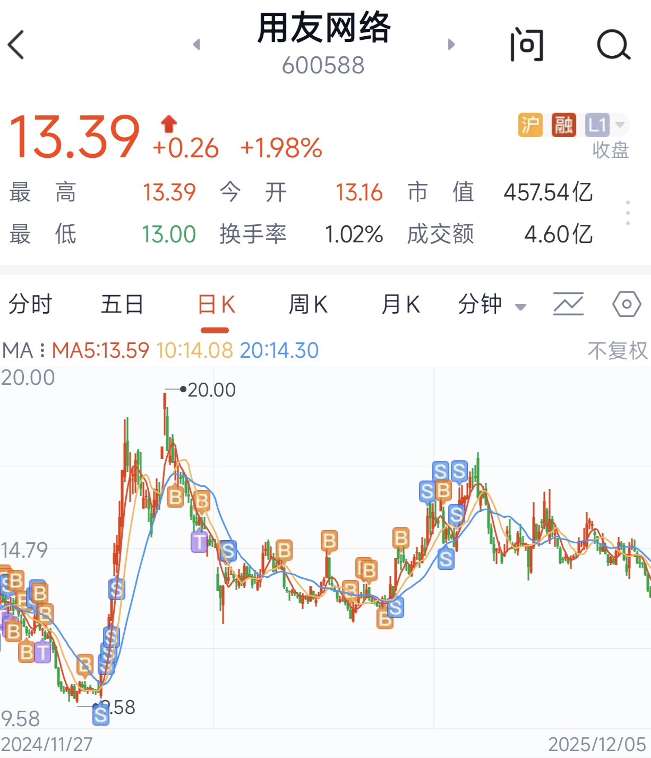Tap the 20.00 high price marker

pyautogui.click(x=211, y=390)
